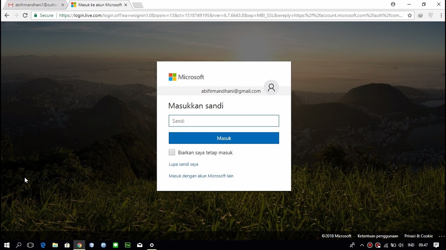Image resolution: width=446 pixels, height=250 pixels.
Task: Expand hidden system tray icons
Action: [362, 245]
